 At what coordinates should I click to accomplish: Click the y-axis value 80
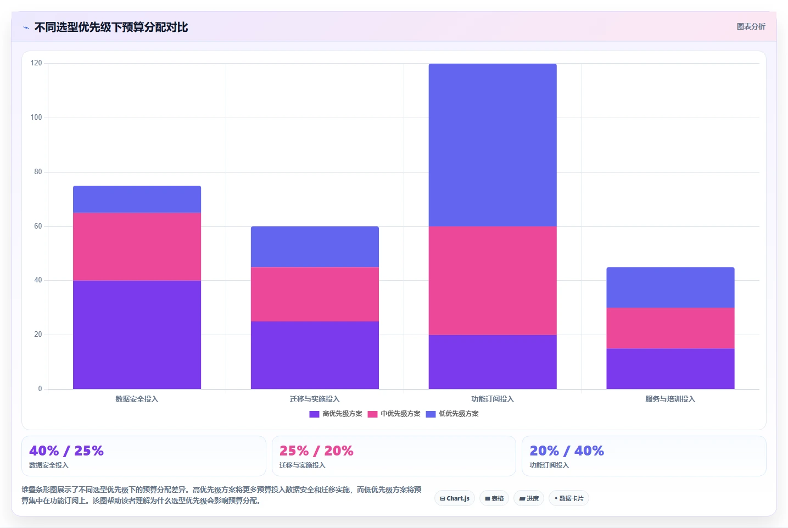38,172
